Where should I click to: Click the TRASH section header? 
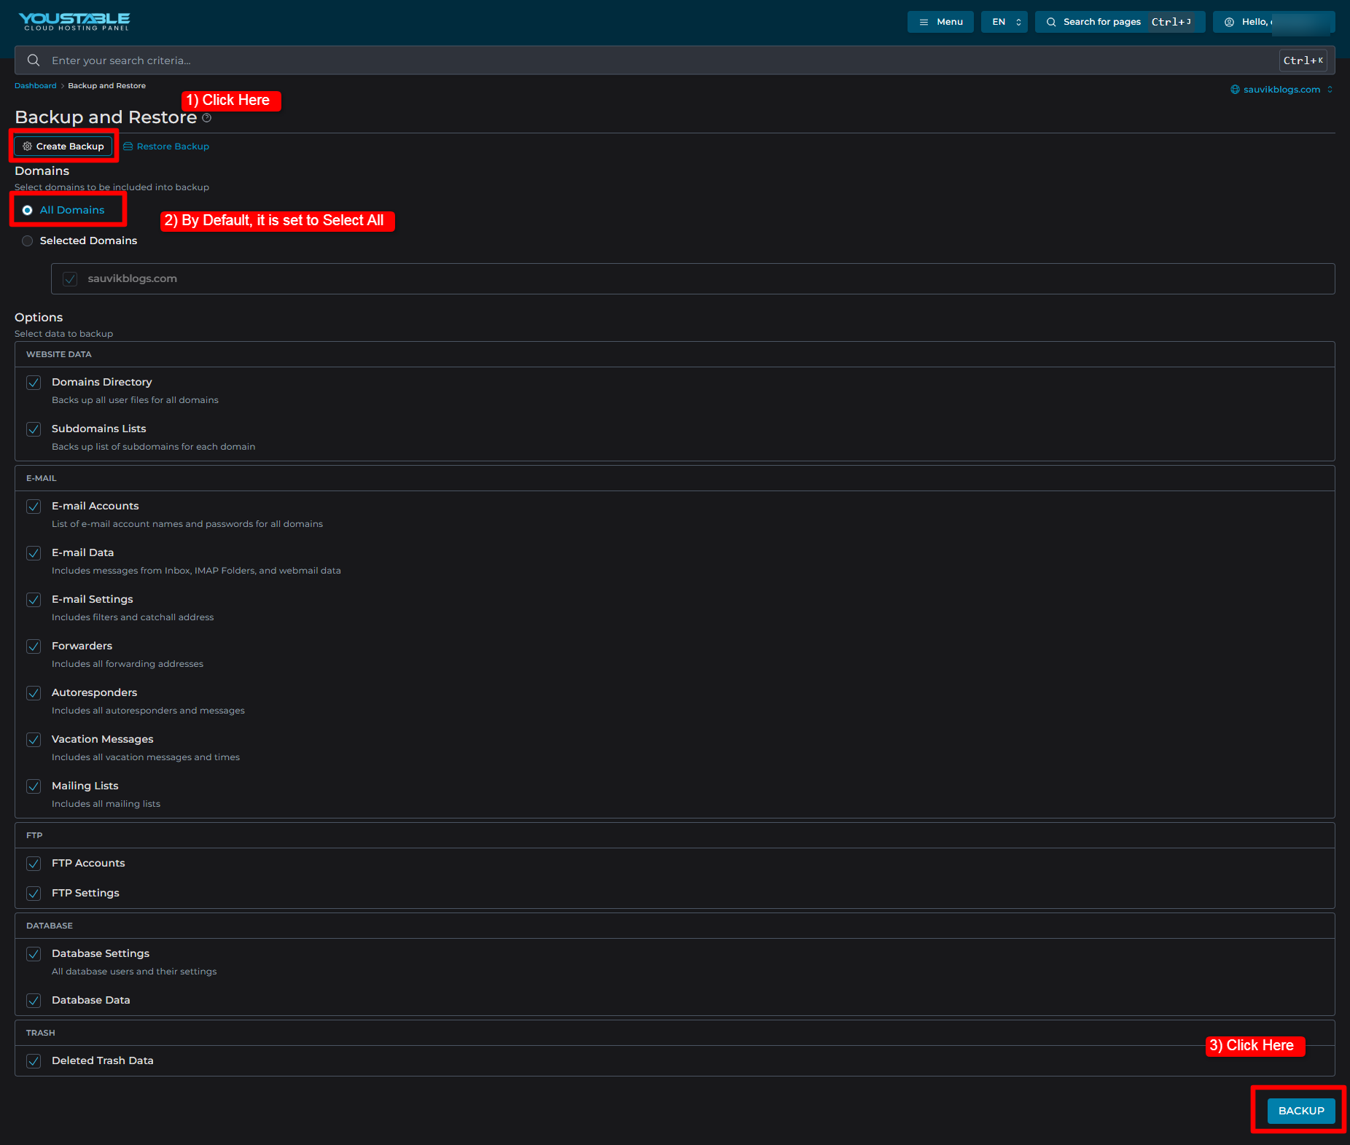coord(675,1033)
